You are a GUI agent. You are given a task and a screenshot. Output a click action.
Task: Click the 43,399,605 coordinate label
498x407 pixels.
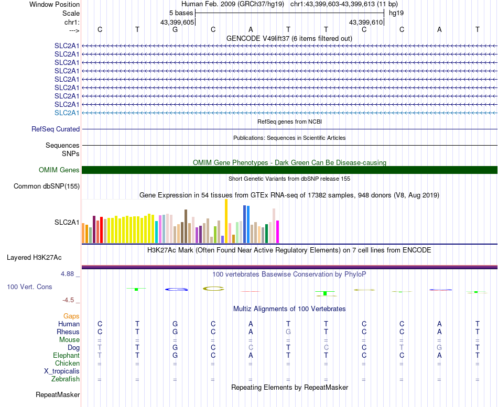pyautogui.click(x=177, y=22)
